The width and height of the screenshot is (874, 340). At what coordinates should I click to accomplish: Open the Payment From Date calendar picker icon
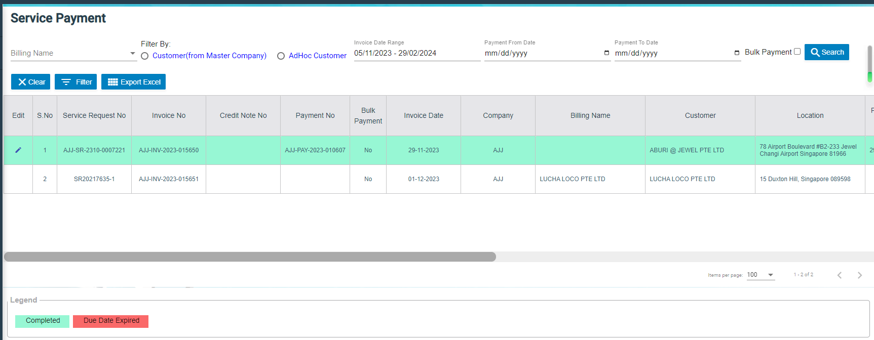coord(606,53)
